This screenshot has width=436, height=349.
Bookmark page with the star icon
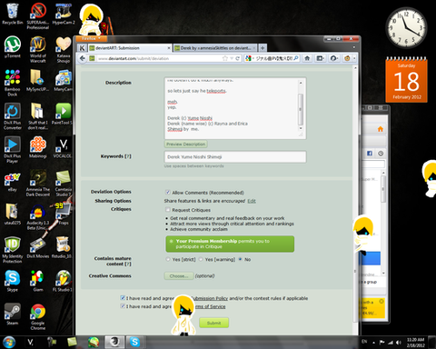[x=224, y=58]
